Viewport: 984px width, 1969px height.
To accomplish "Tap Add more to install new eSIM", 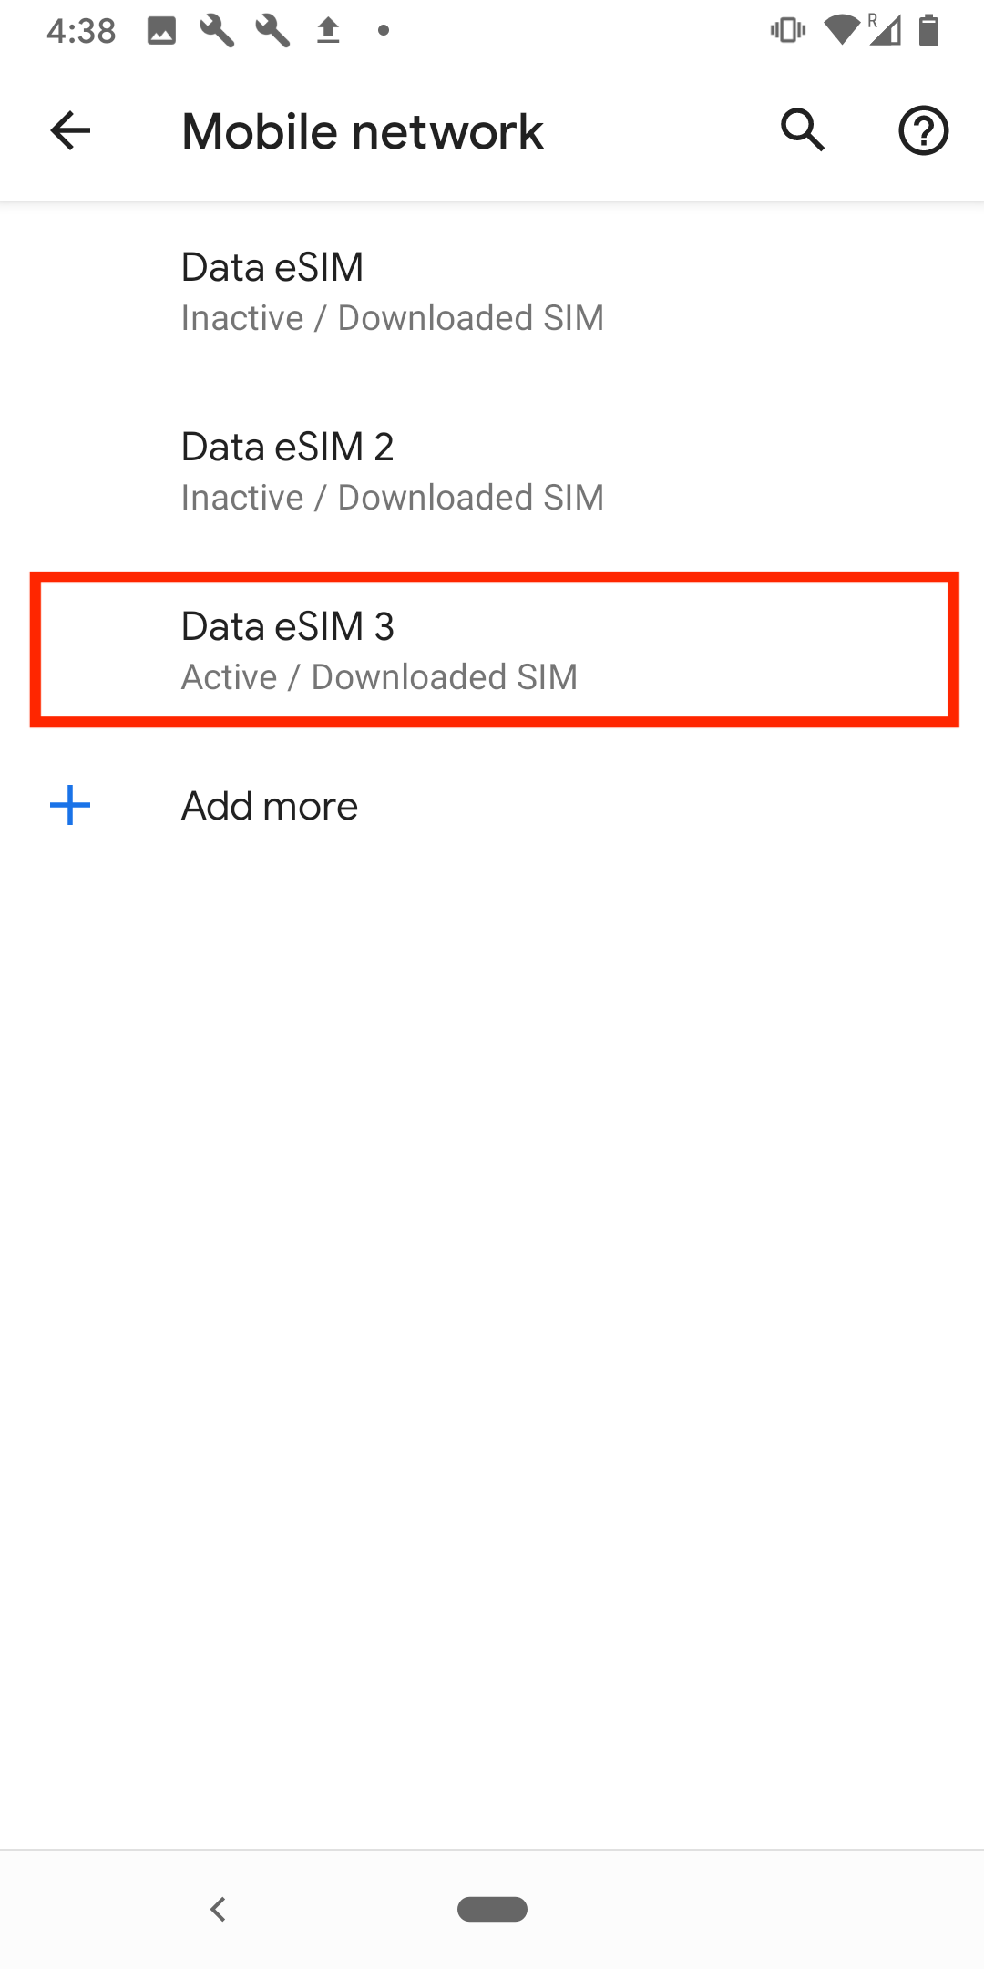I will pyautogui.click(x=269, y=805).
